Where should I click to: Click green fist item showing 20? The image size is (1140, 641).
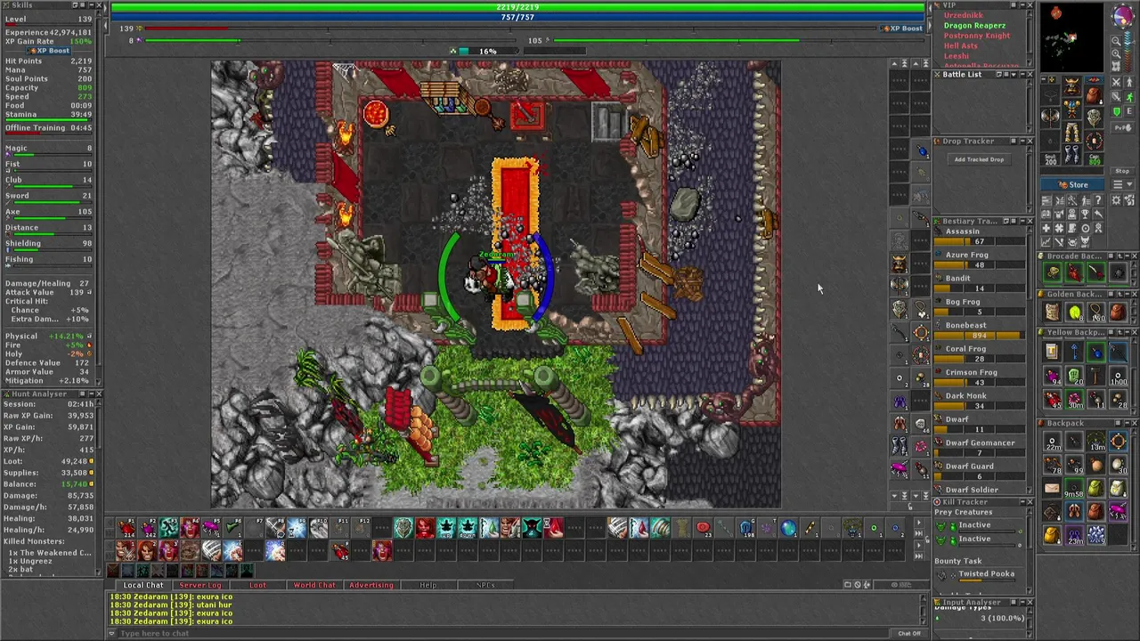click(x=1074, y=375)
